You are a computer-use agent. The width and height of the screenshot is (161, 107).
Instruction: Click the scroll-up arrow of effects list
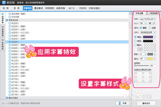click(130, 13)
